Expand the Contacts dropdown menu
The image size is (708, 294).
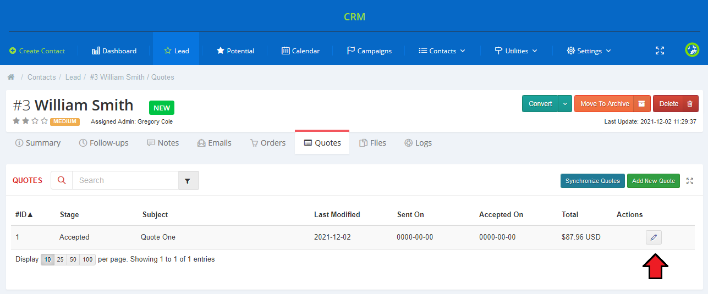click(442, 51)
